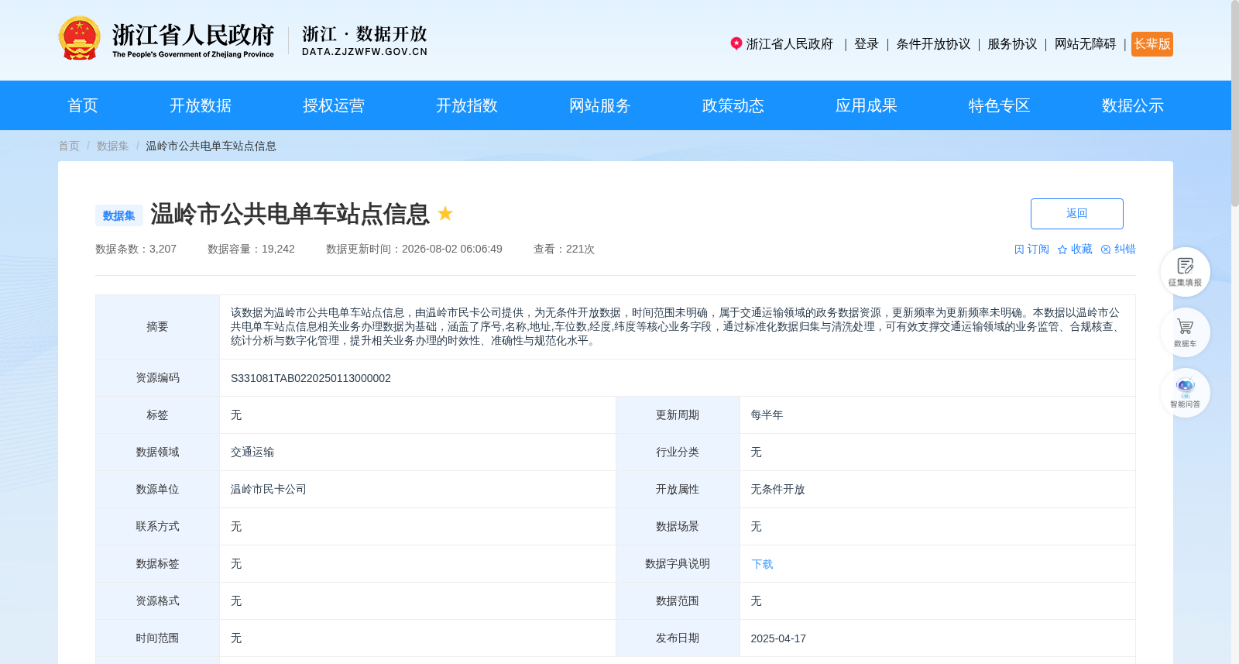Open 政策动态 navigation tab
Image resolution: width=1239 pixels, height=664 pixels.
pos(733,105)
